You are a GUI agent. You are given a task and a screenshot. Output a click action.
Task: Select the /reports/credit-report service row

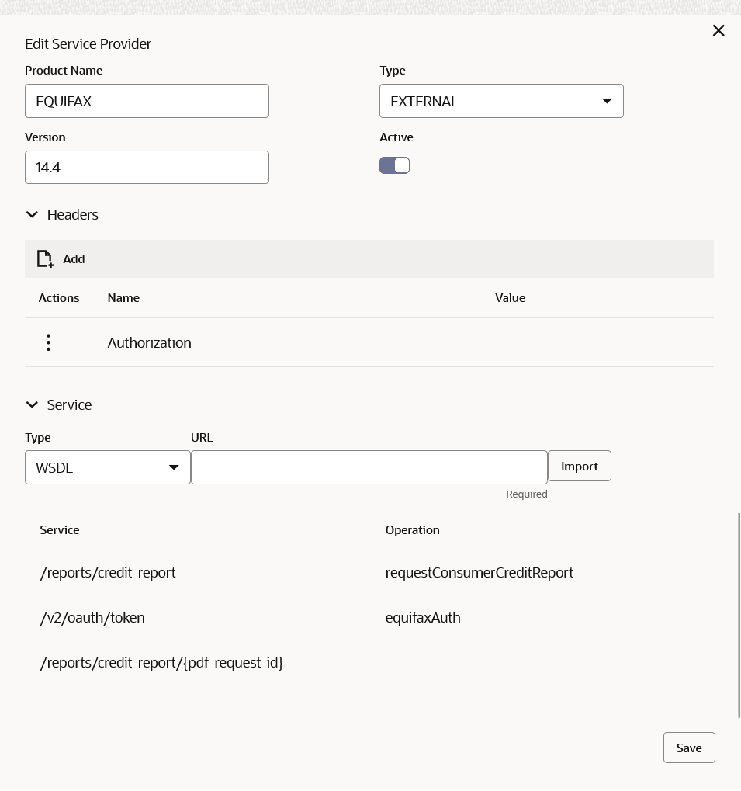coord(108,573)
